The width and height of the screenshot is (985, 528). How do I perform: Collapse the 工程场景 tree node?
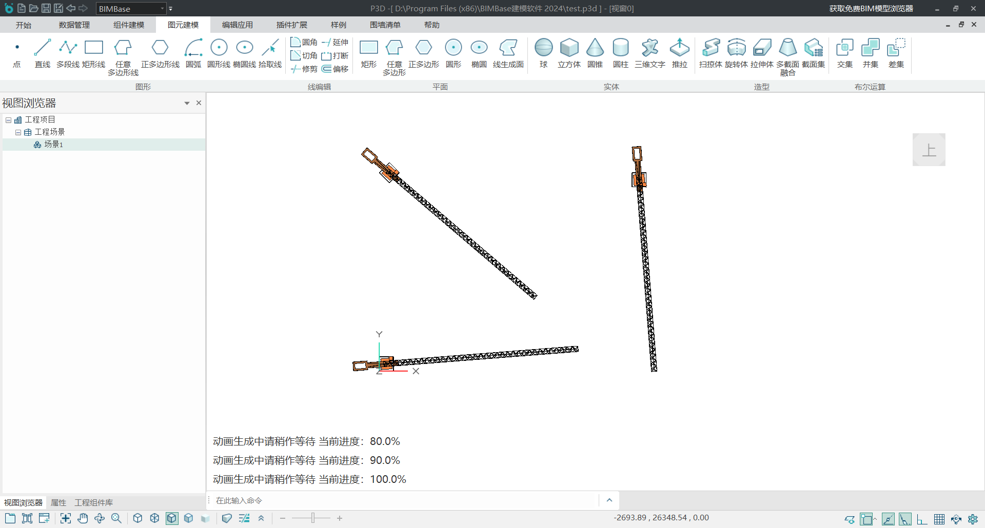[18, 132]
